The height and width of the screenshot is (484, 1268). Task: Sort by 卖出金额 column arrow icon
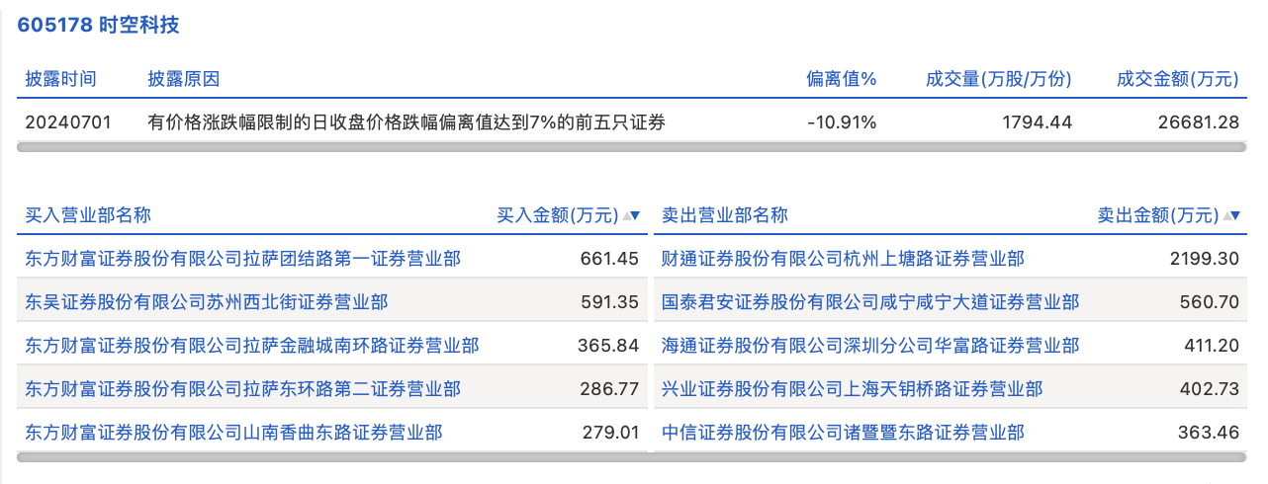[1232, 215]
